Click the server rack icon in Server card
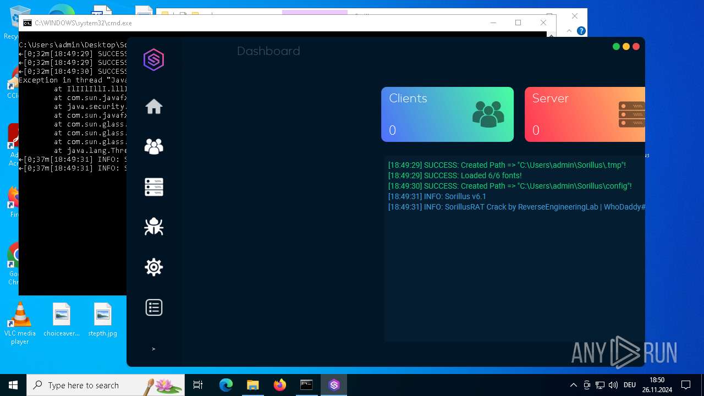This screenshot has height=396, width=704. pyautogui.click(x=631, y=114)
